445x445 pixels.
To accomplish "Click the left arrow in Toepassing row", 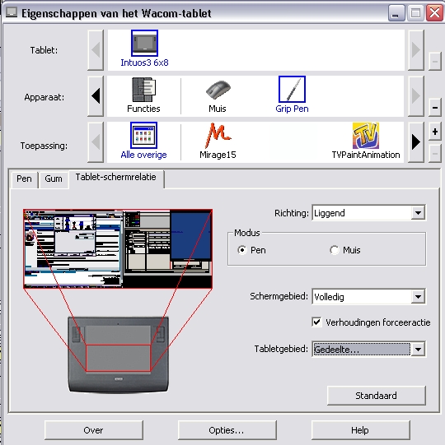I will tap(96, 142).
